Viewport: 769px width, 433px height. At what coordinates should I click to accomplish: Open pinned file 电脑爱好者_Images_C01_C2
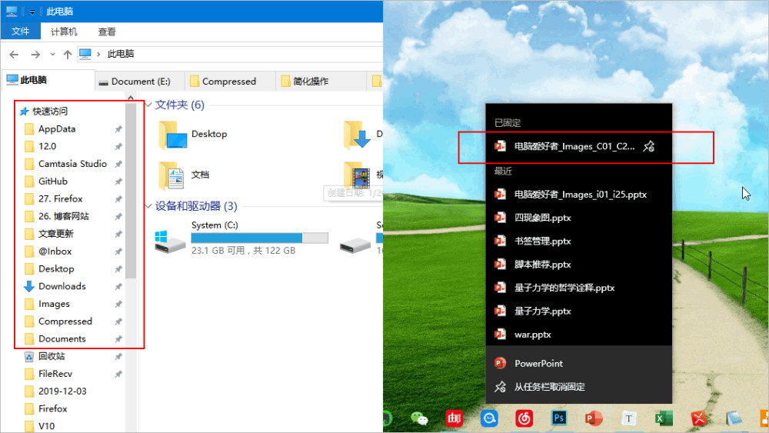coord(574,146)
